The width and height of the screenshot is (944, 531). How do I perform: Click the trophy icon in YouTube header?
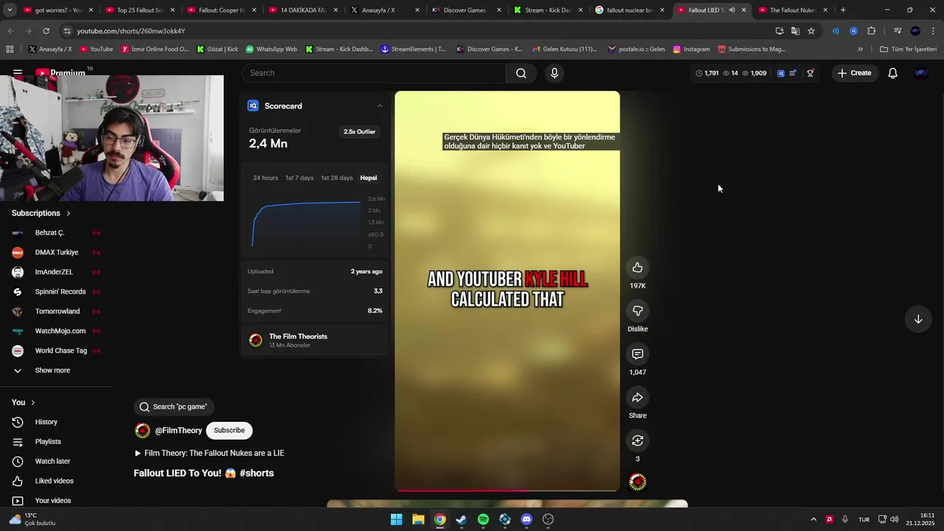tap(810, 73)
